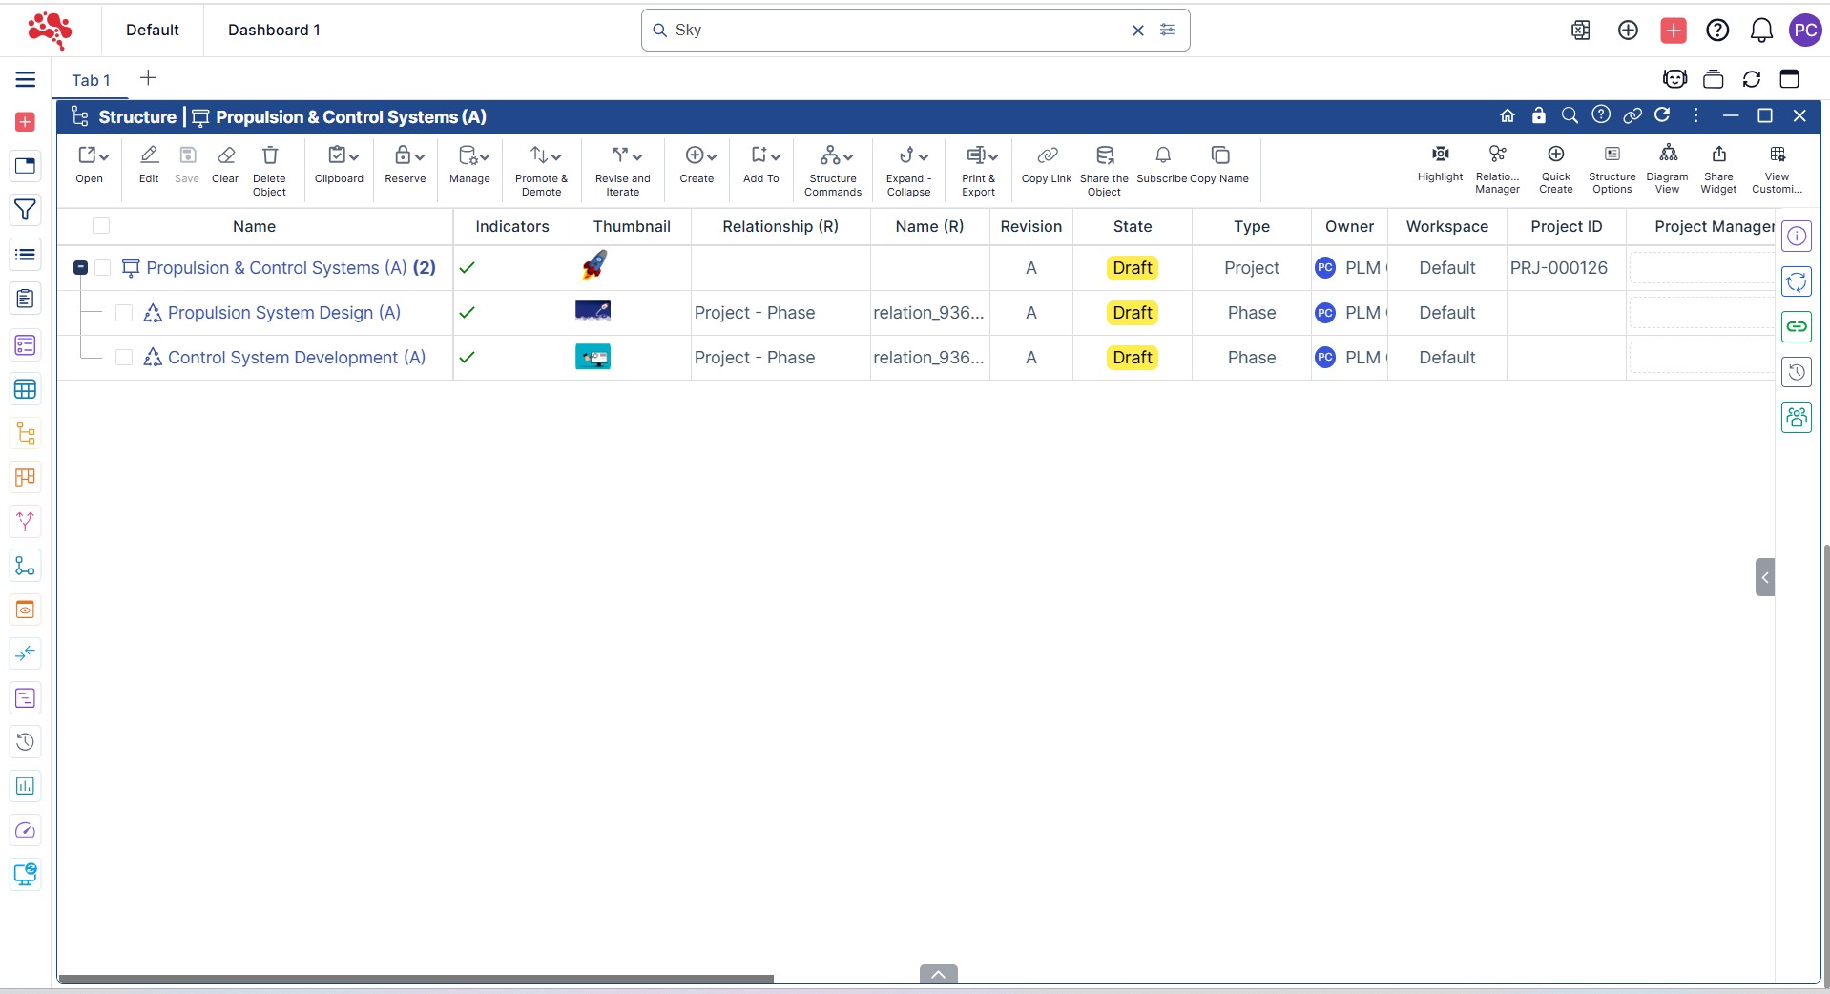Open the Promote & Demote dropdown

pyautogui.click(x=545, y=156)
